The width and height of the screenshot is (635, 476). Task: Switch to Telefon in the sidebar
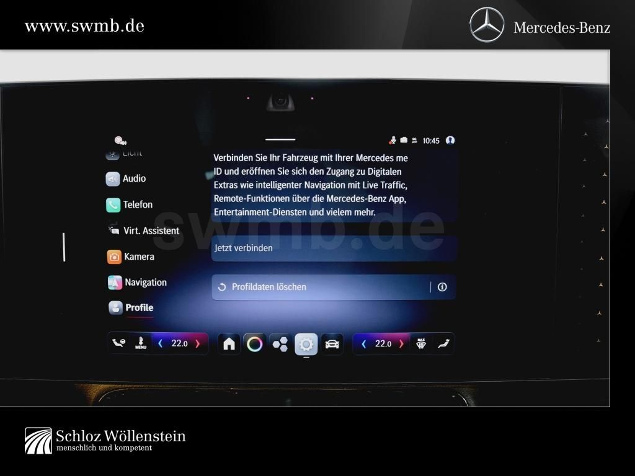click(138, 205)
